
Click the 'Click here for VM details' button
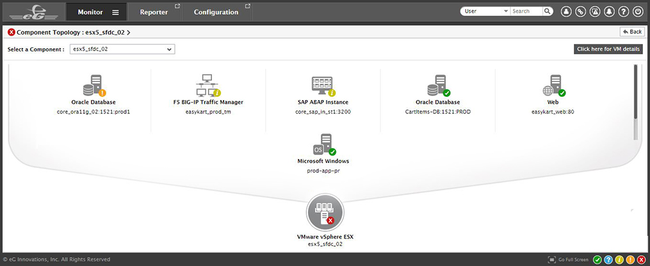coord(608,49)
